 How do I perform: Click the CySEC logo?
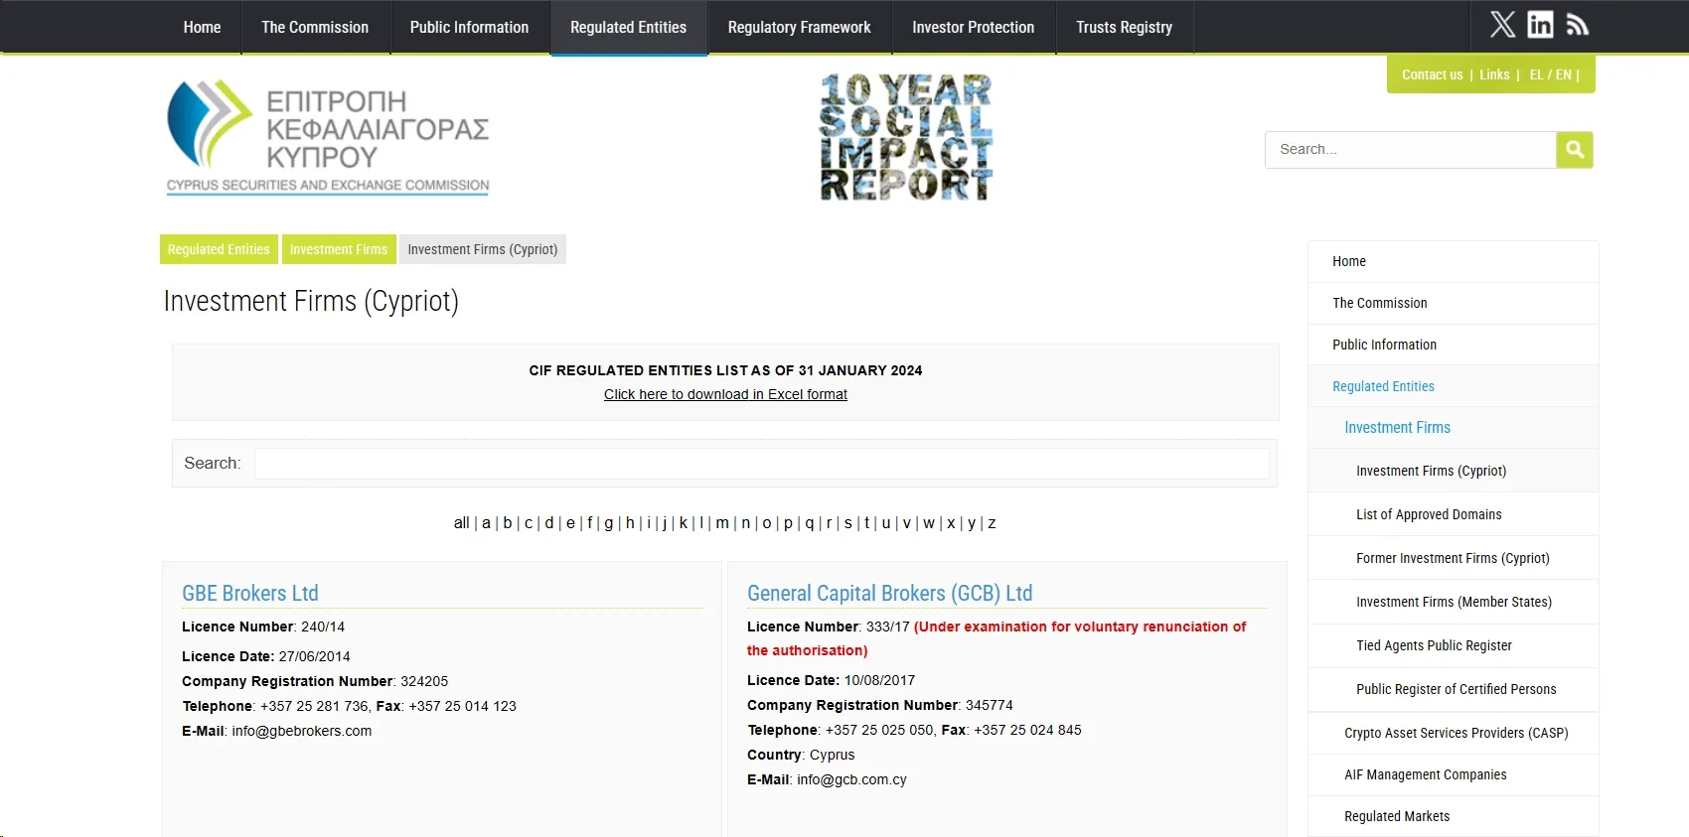click(328, 137)
